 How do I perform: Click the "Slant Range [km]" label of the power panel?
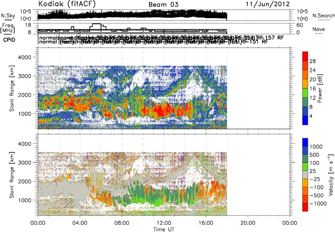coord(12,88)
